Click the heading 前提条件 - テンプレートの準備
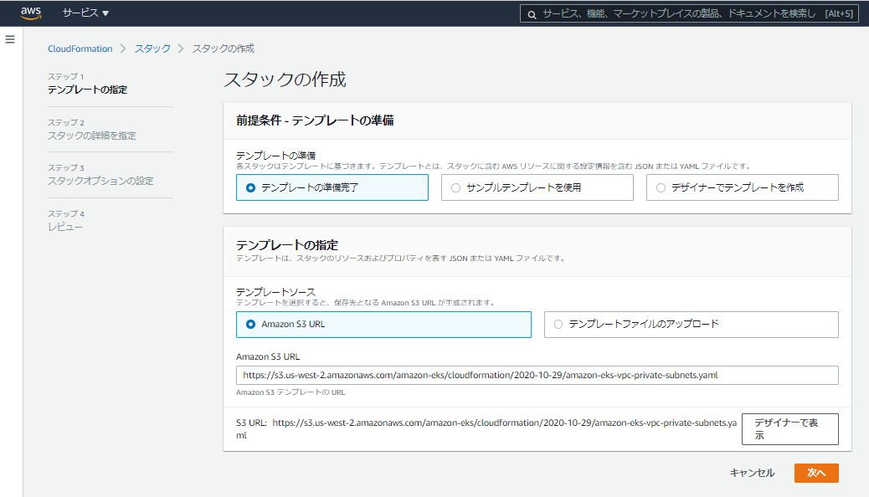869x497 pixels. [x=315, y=120]
